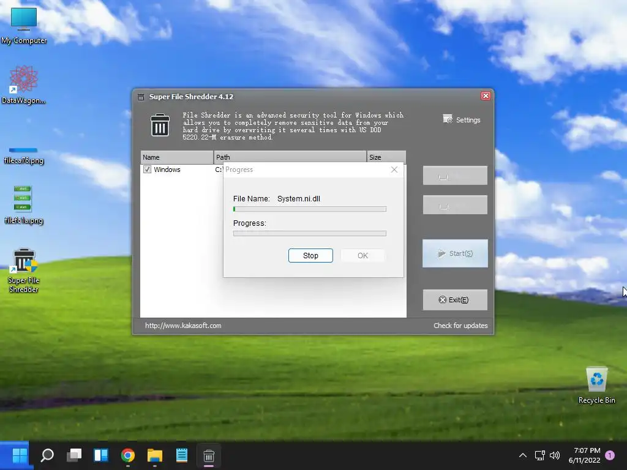Show hidden system tray icons

(523, 455)
